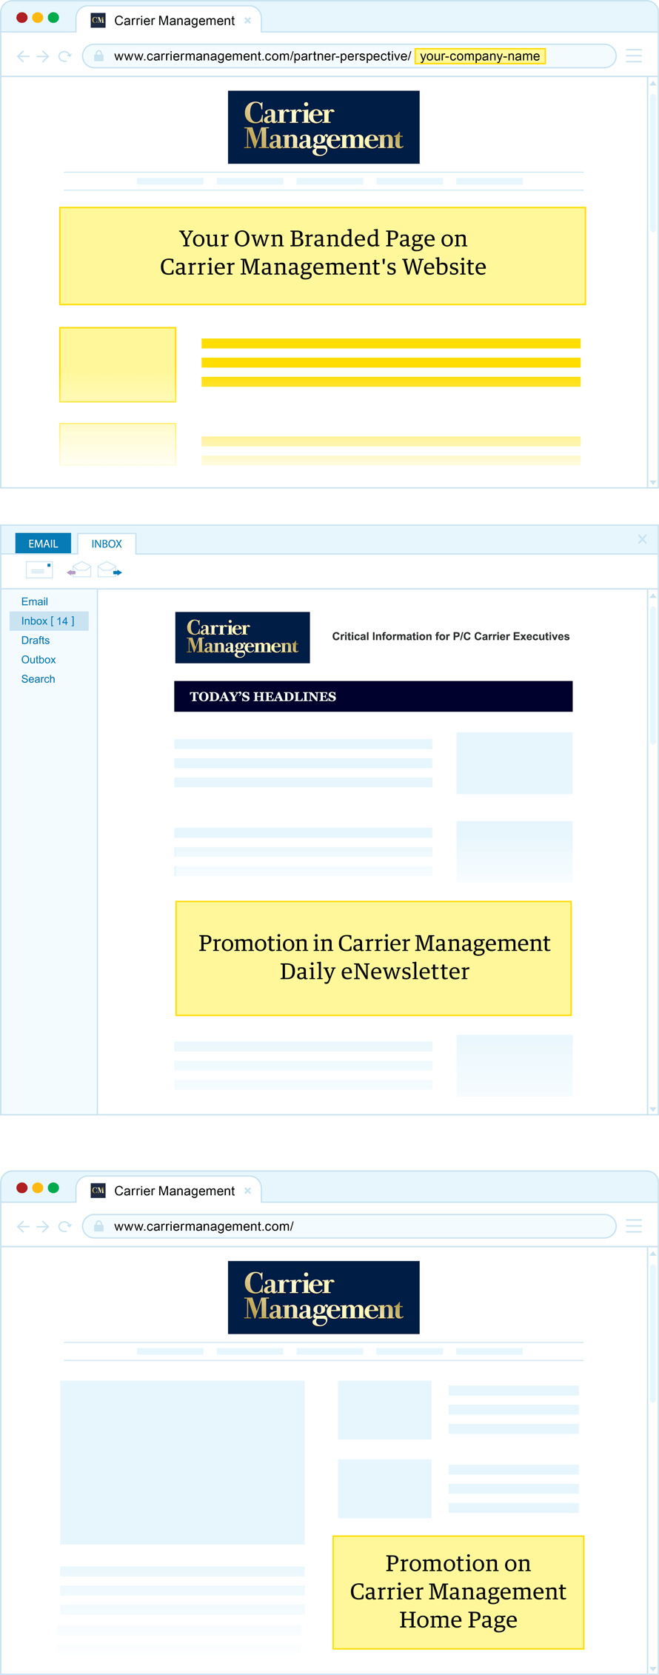Open the Drafts folder

tap(36, 640)
